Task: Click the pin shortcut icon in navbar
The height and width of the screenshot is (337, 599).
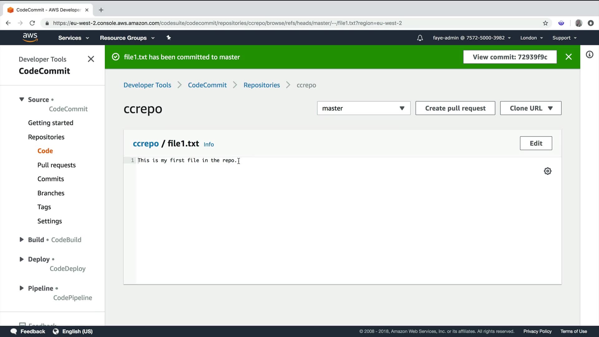Action: coord(168,38)
